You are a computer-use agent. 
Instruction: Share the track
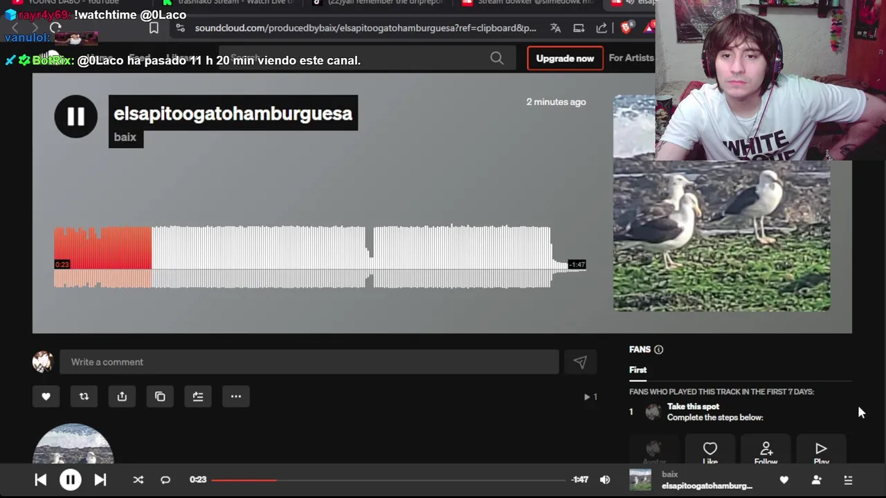tap(122, 396)
